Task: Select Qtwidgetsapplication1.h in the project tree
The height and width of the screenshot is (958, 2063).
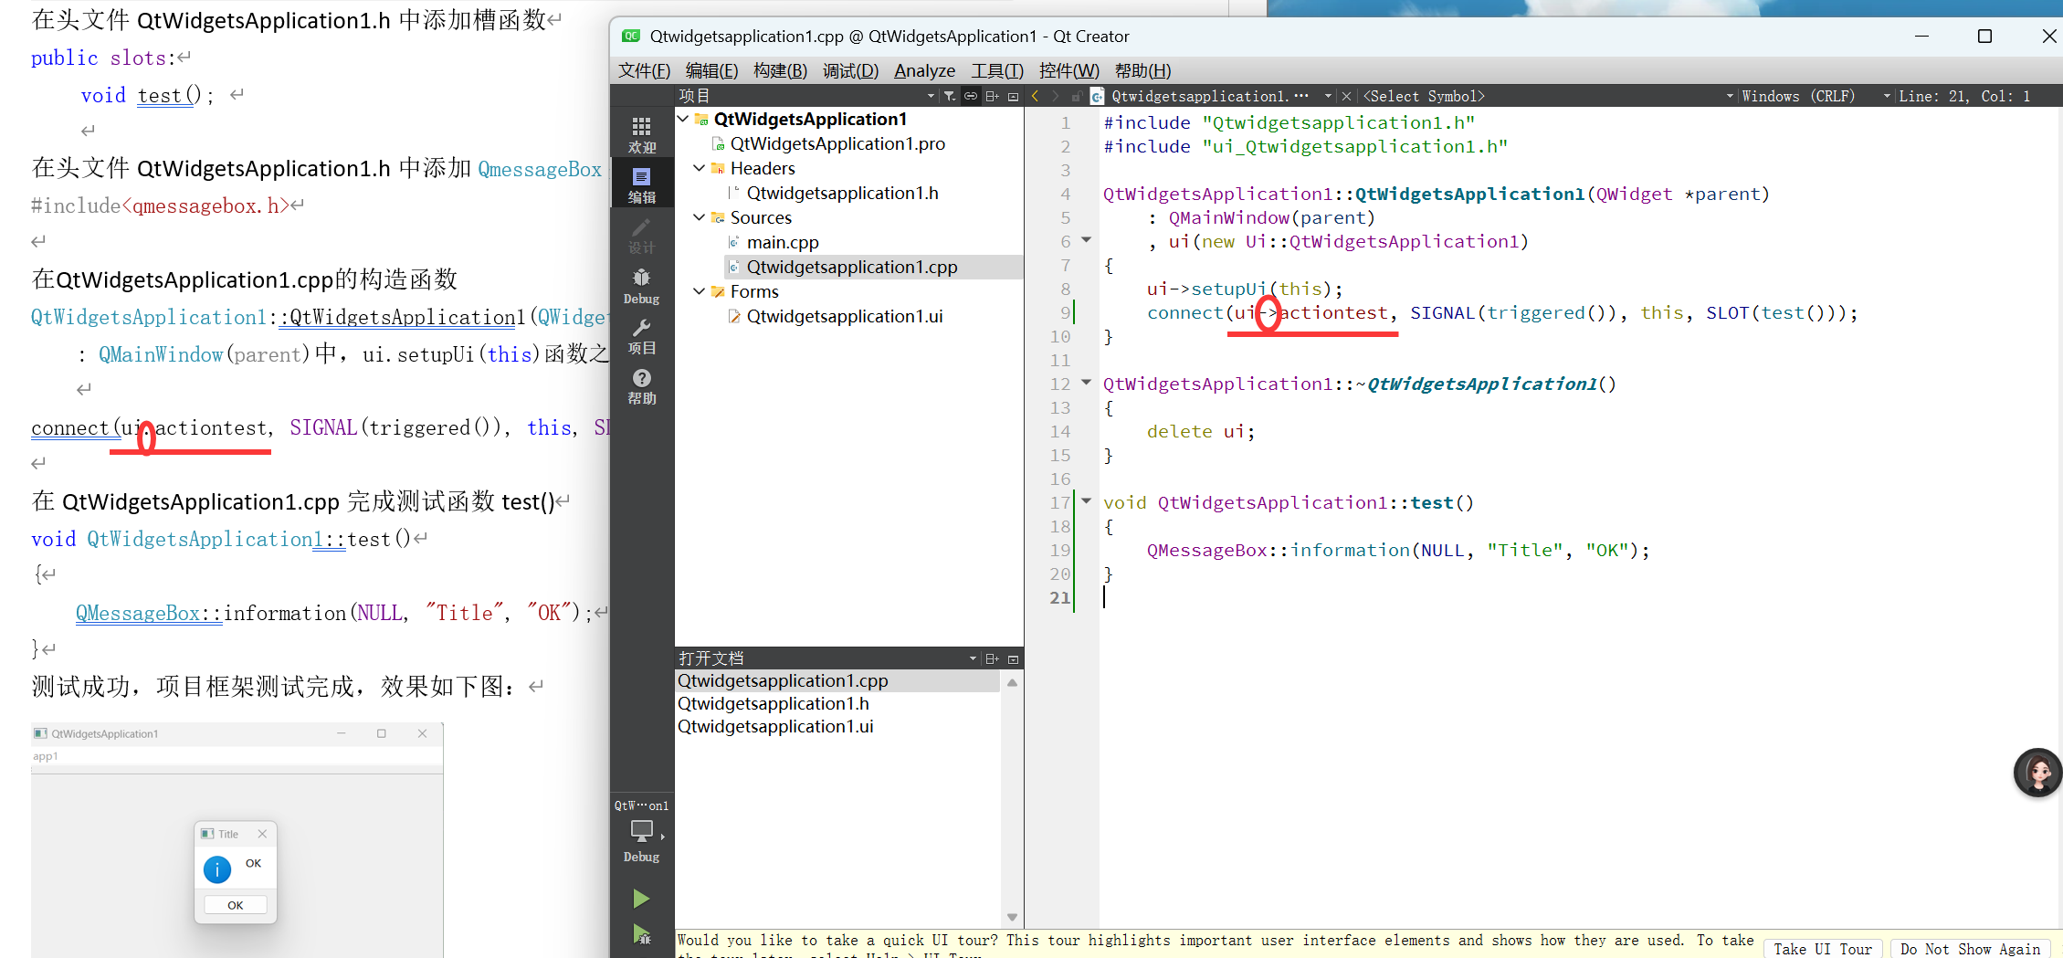Action: [842, 193]
